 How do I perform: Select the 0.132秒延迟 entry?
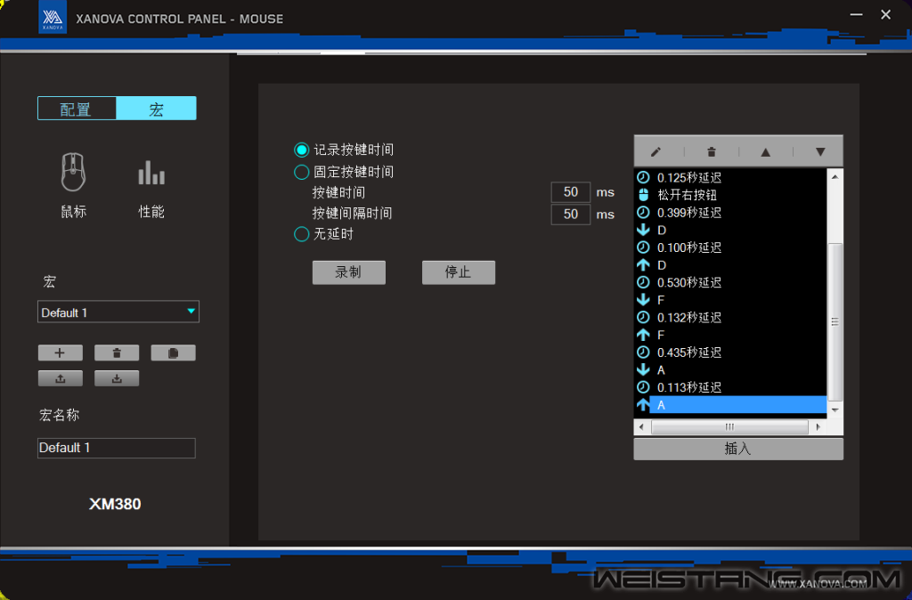point(730,318)
